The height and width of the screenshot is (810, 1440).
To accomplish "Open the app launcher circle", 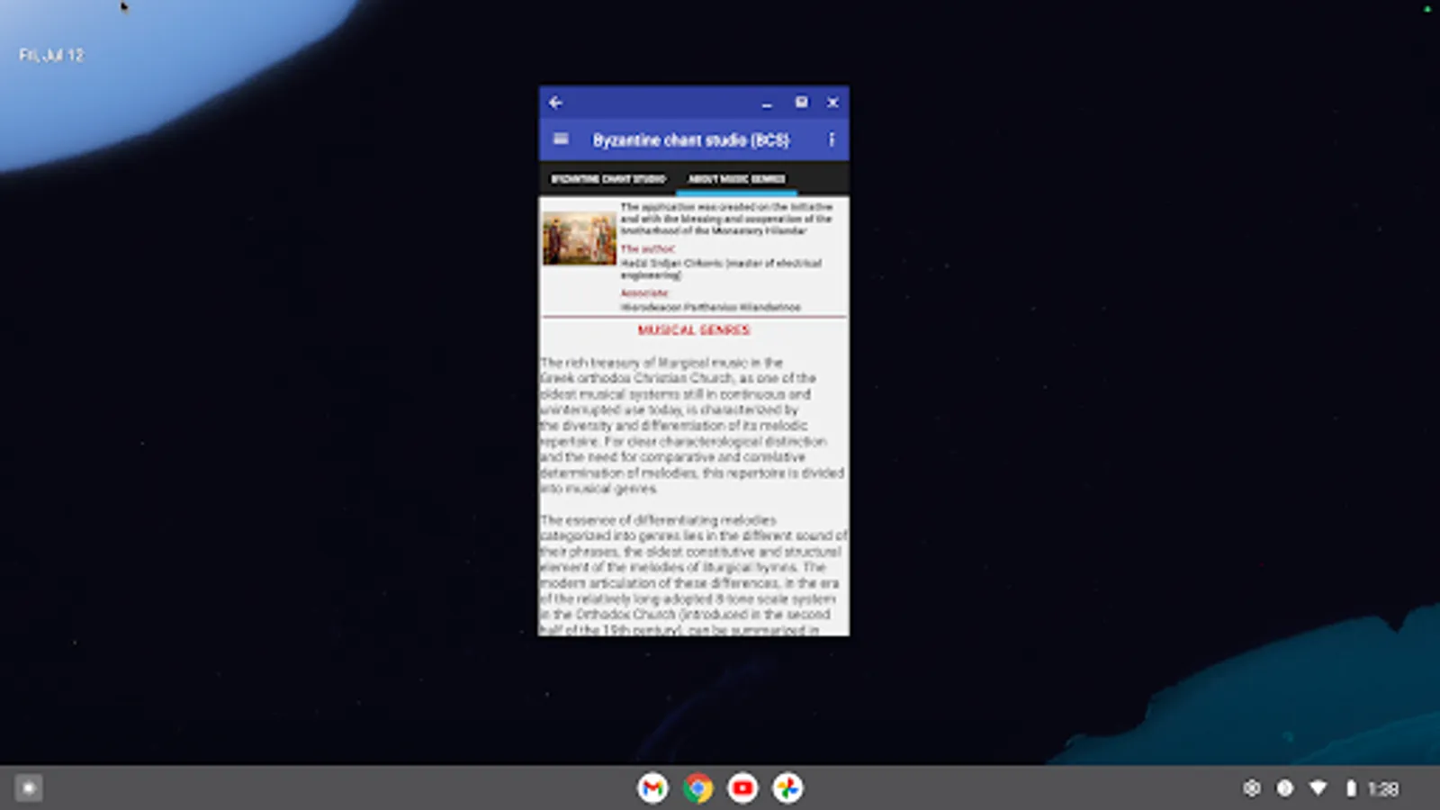I will coord(28,787).
